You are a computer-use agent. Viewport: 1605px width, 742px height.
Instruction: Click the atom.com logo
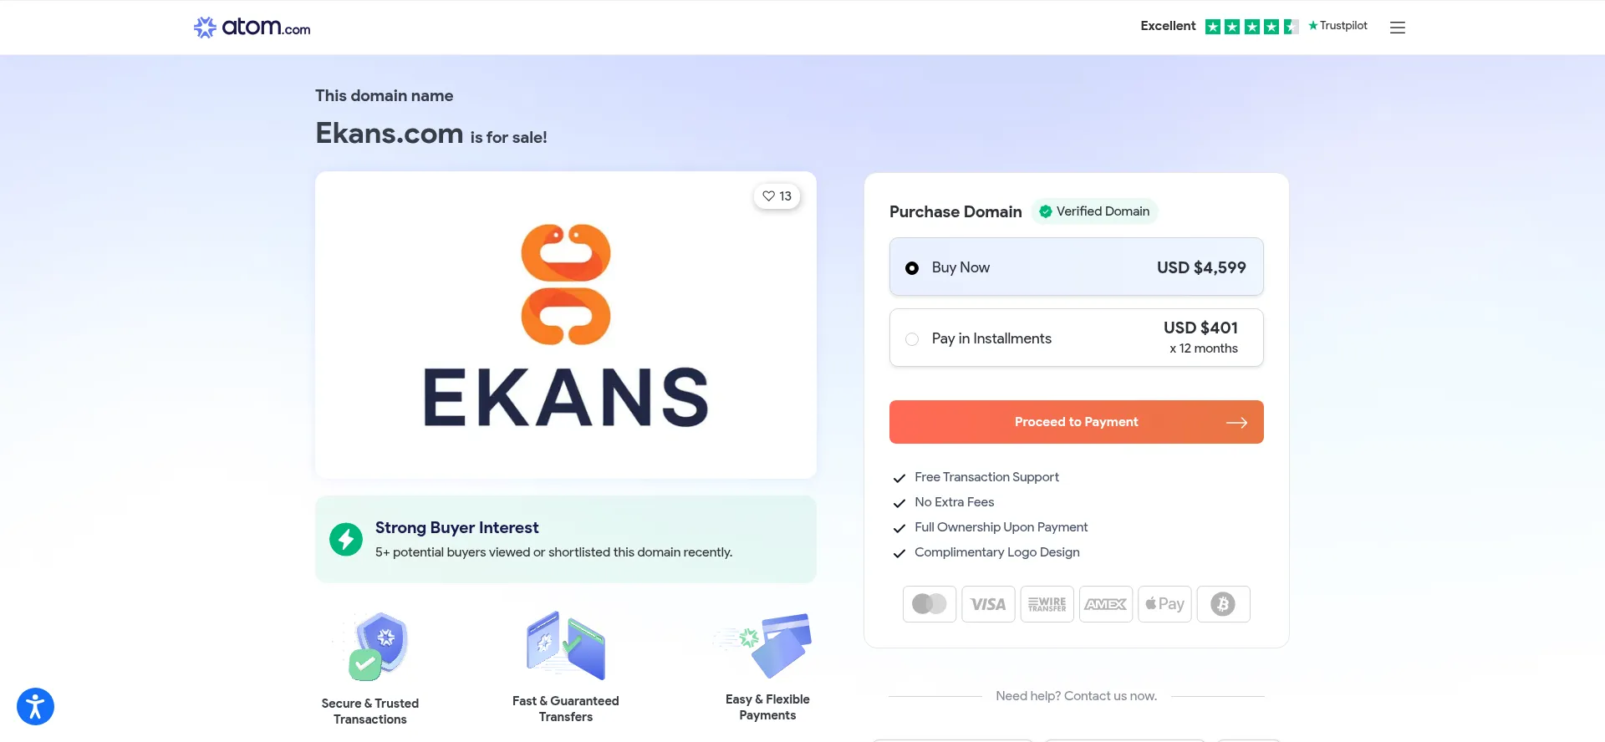(252, 28)
